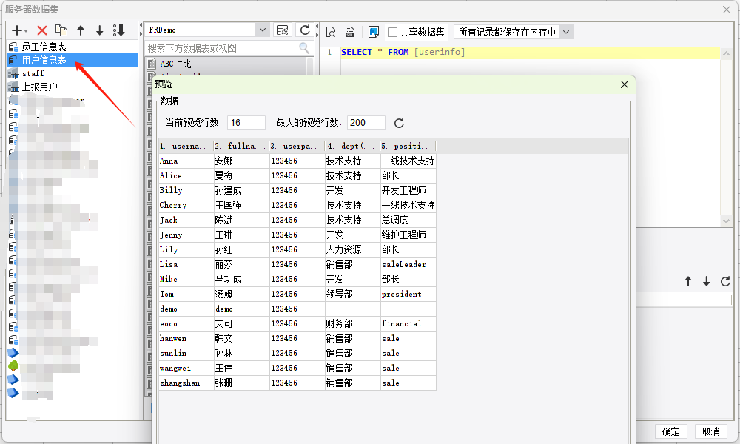Click the sort datasets icon
This screenshot has height=444, width=740.
click(x=118, y=30)
